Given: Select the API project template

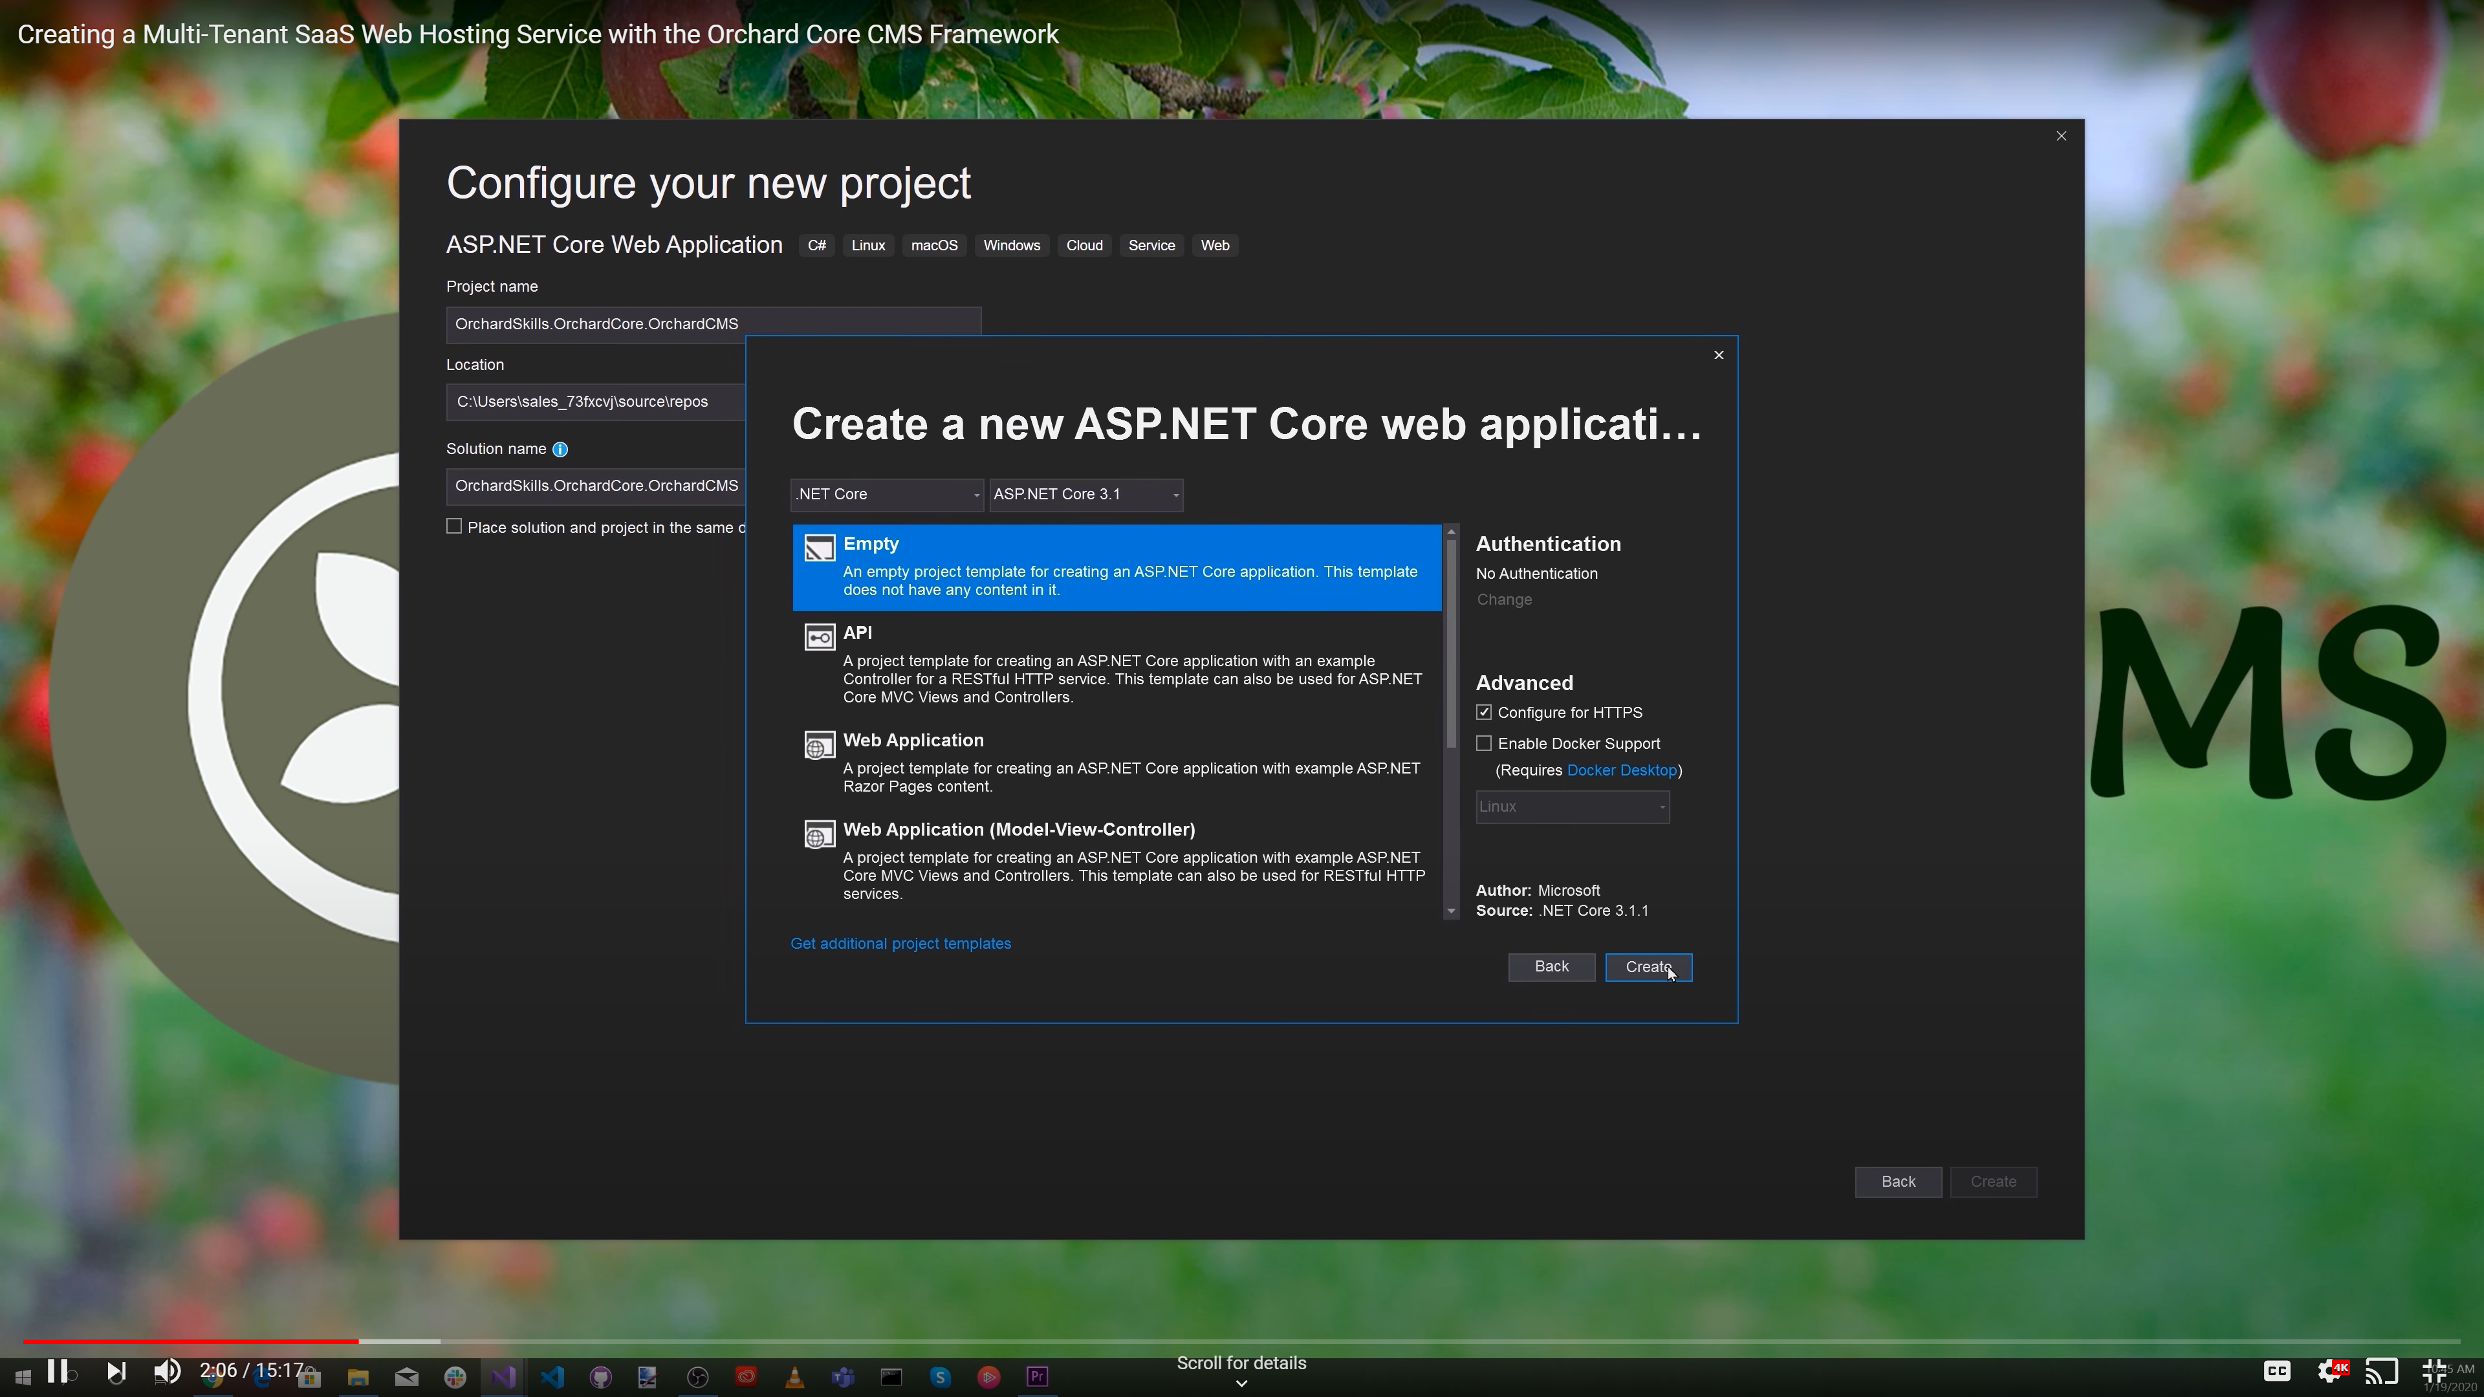Looking at the screenshot, I should (1117, 666).
